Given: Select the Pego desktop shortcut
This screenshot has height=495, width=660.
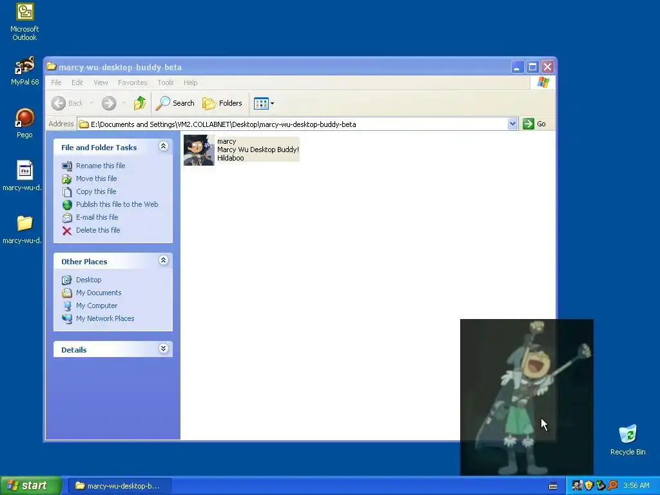Looking at the screenshot, I should tap(25, 123).
